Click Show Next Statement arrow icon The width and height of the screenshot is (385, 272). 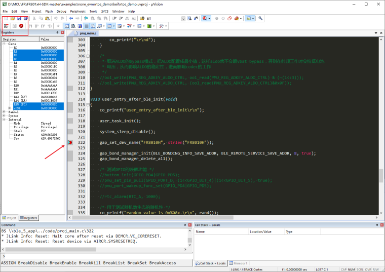point(58,26)
